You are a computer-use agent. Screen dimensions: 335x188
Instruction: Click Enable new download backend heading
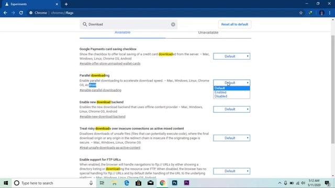click(x=102, y=102)
